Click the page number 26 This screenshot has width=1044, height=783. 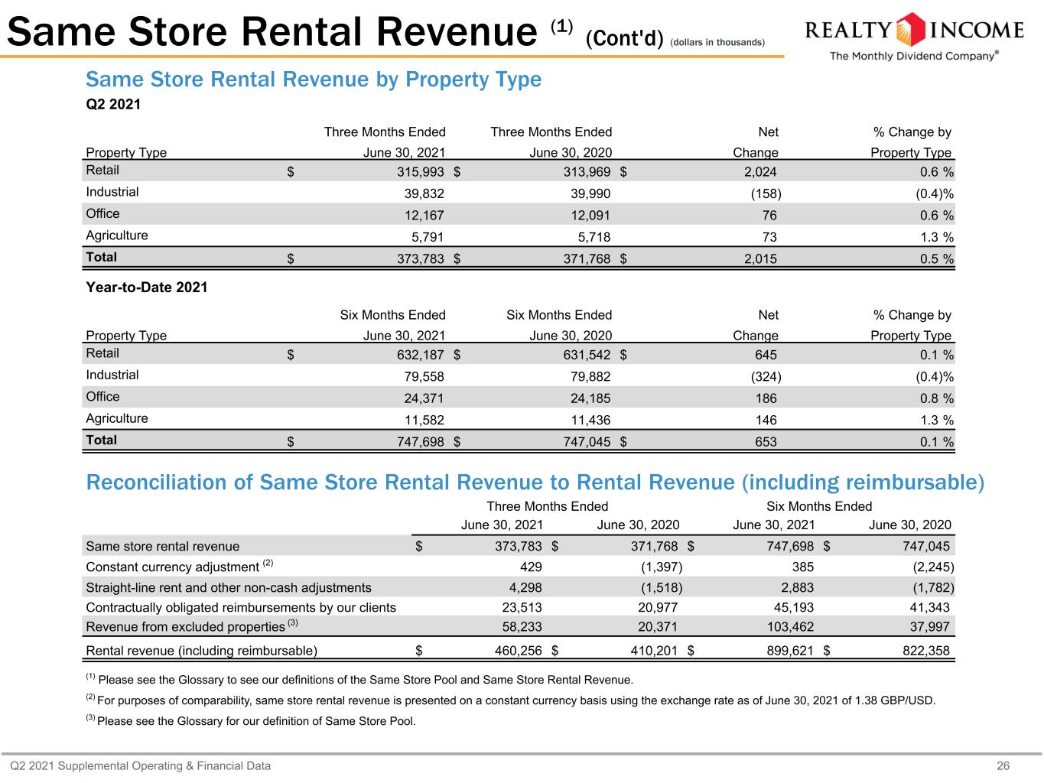click(1025, 765)
